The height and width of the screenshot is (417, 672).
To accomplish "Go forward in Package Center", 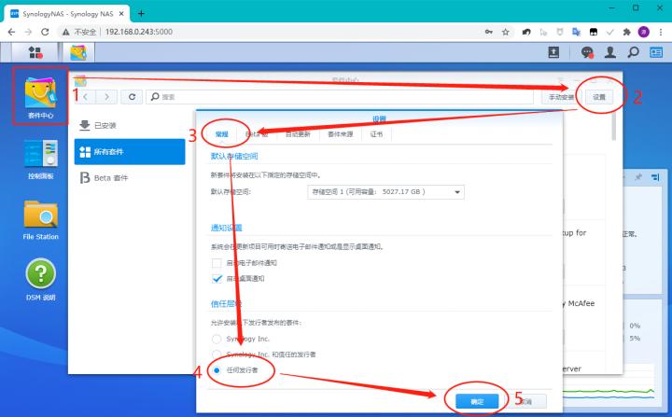I will click(x=106, y=97).
